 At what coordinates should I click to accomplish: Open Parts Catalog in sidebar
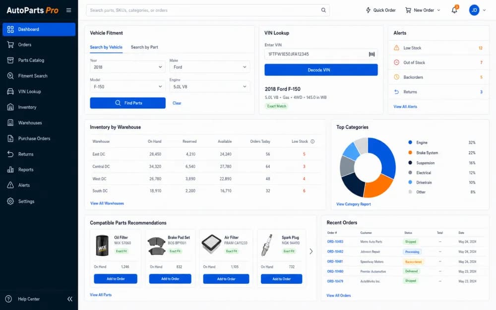point(39,60)
